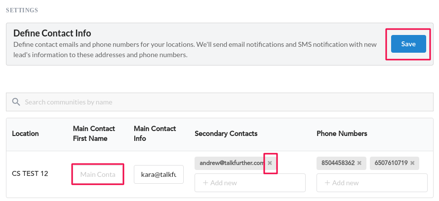439x201 pixels.
Task: Click the Main Contact First Name input
Action: [x=98, y=174]
